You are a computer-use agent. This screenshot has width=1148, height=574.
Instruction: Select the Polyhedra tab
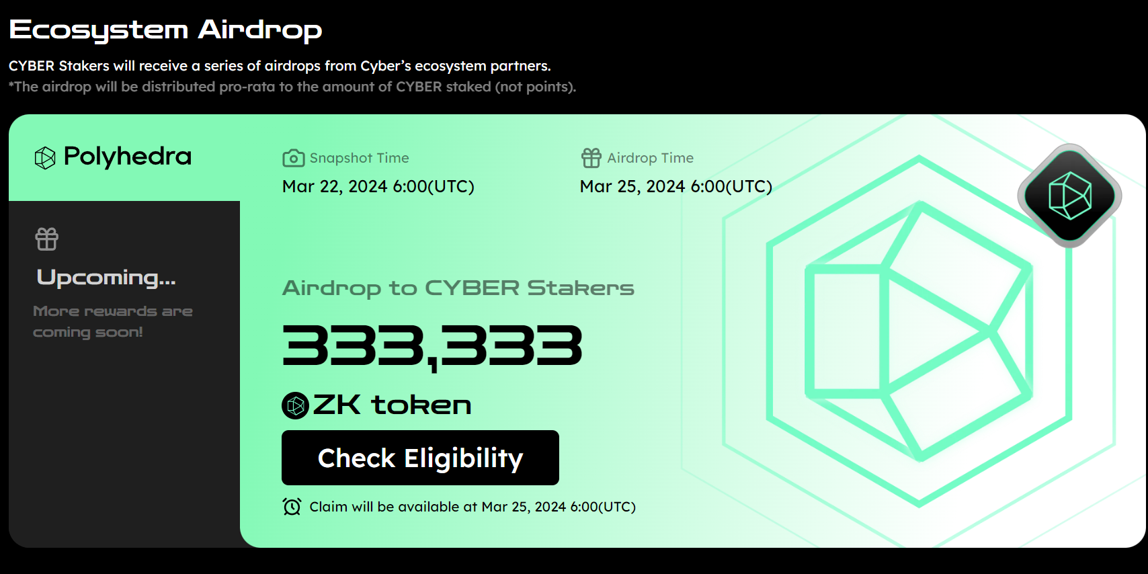(124, 157)
